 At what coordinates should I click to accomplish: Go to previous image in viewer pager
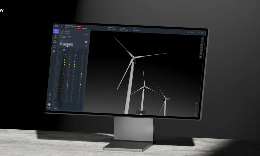tap(137, 112)
